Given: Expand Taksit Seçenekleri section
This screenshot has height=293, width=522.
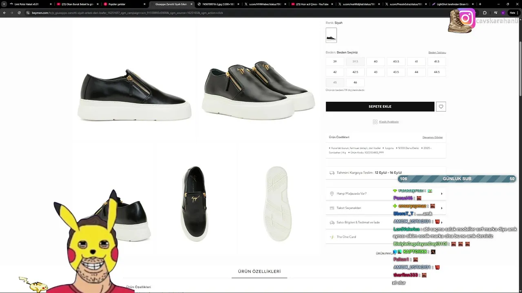Looking at the screenshot, I should 386,208.
